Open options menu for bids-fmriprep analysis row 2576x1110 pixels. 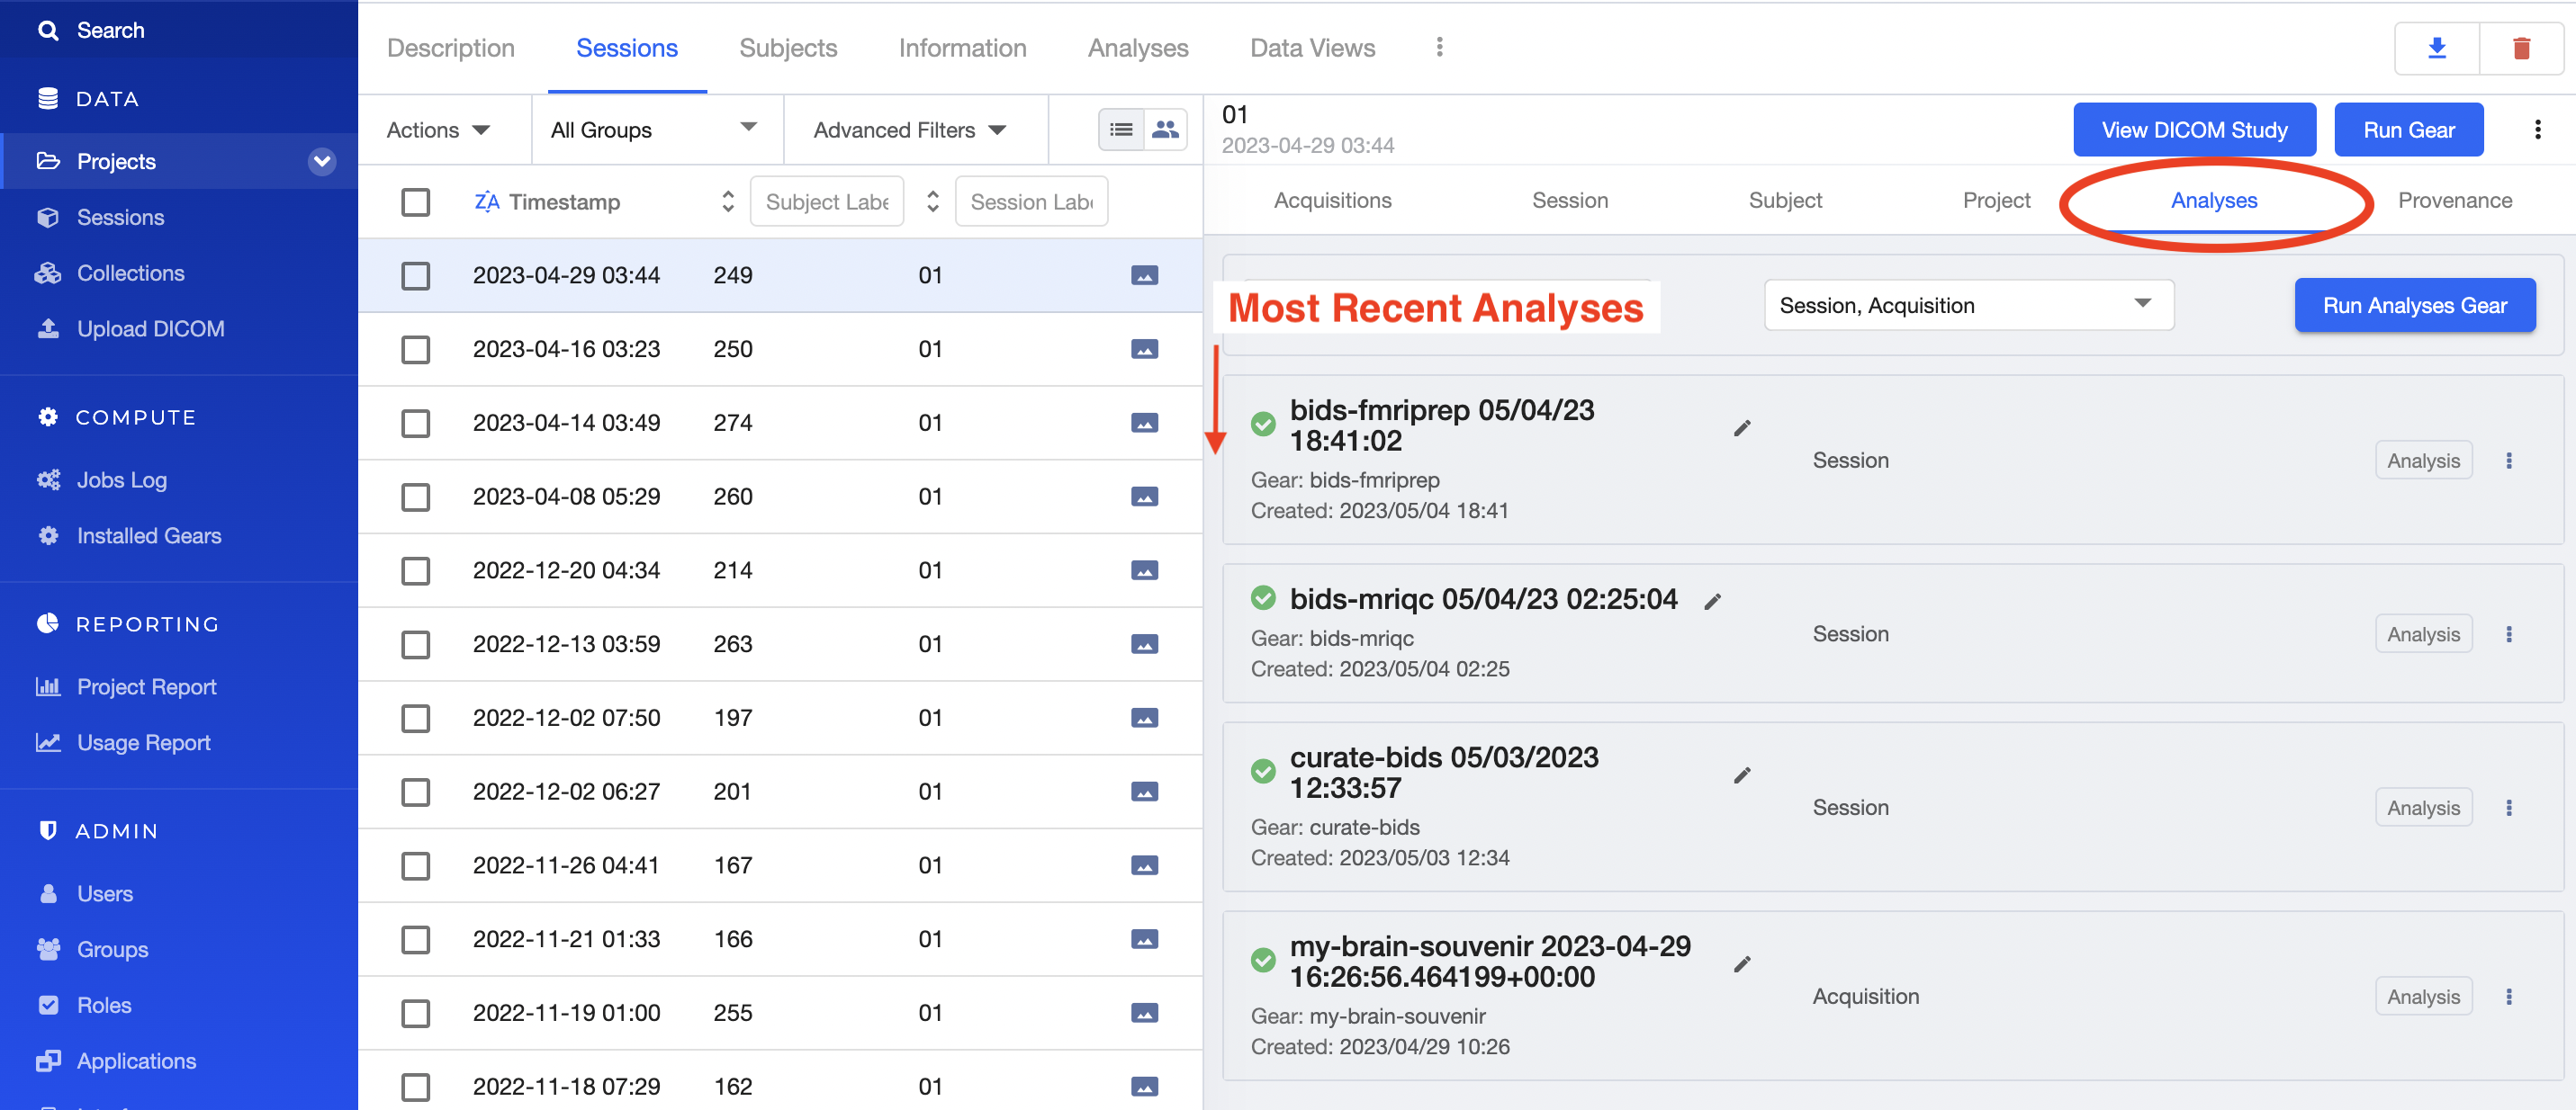tap(2508, 460)
